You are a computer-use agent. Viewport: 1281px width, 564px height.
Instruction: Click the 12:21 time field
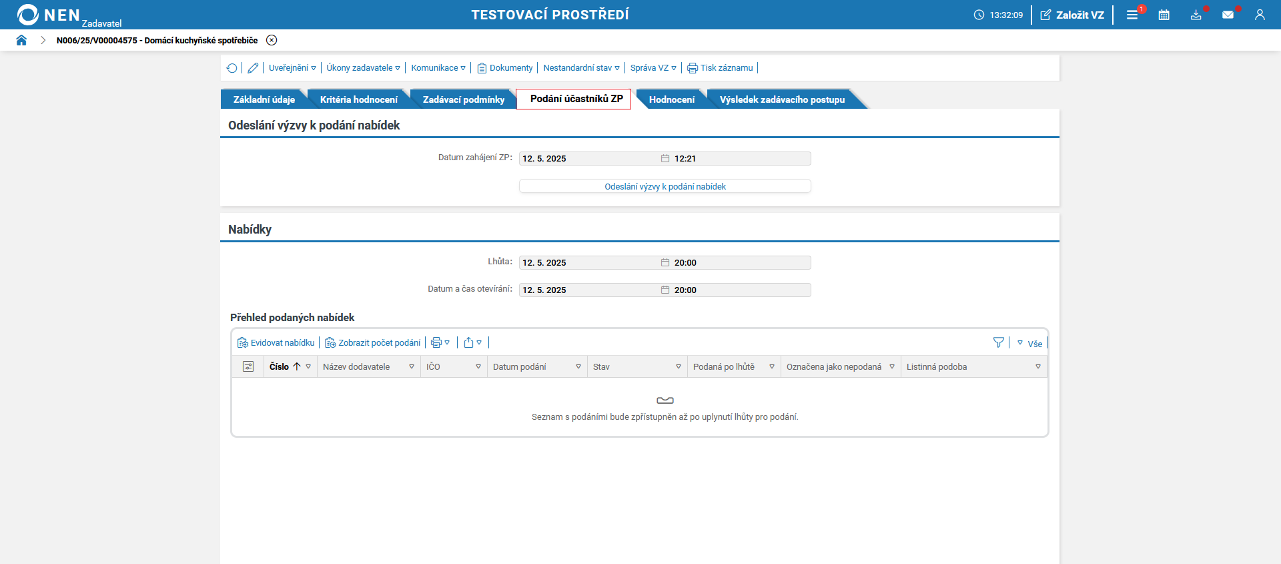tap(741, 159)
